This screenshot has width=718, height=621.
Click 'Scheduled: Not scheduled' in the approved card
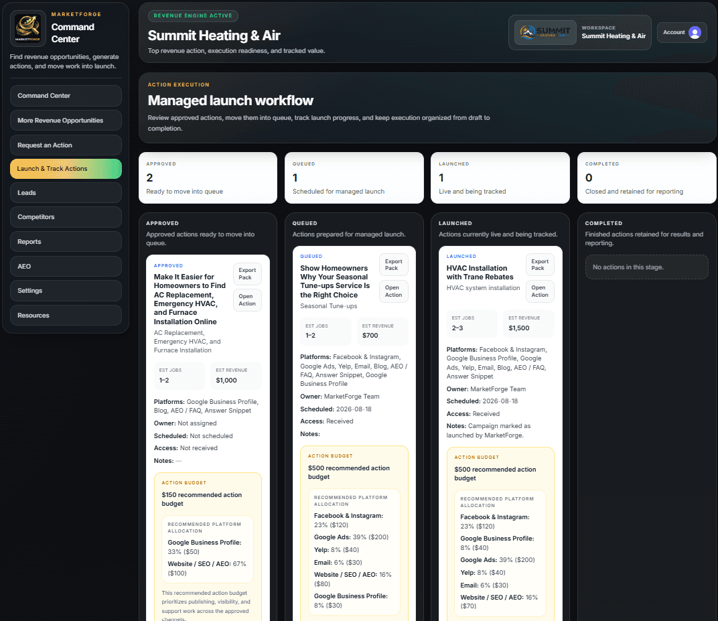click(x=194, y=436)
